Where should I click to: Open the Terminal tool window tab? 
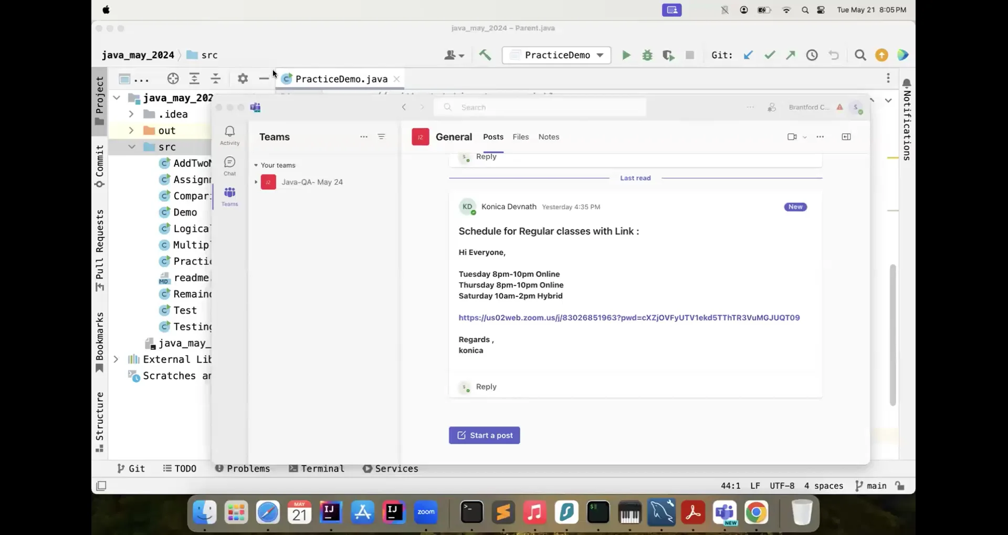[317, 468]
